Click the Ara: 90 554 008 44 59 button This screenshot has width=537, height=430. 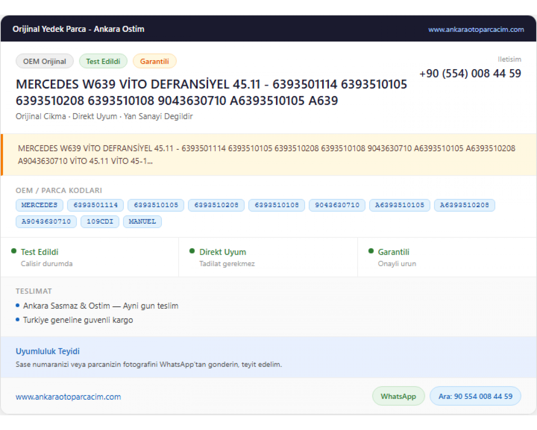tap(475, 396)
